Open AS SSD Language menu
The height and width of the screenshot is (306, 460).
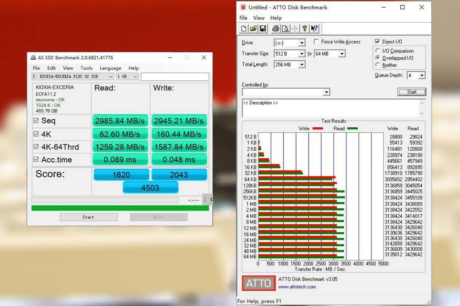pos(110,68)
